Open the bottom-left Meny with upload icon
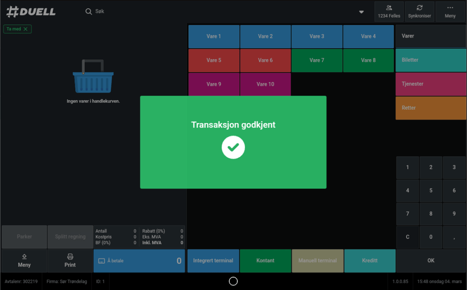Viewport: 467px width, 290px height. [x=24, y=261]
